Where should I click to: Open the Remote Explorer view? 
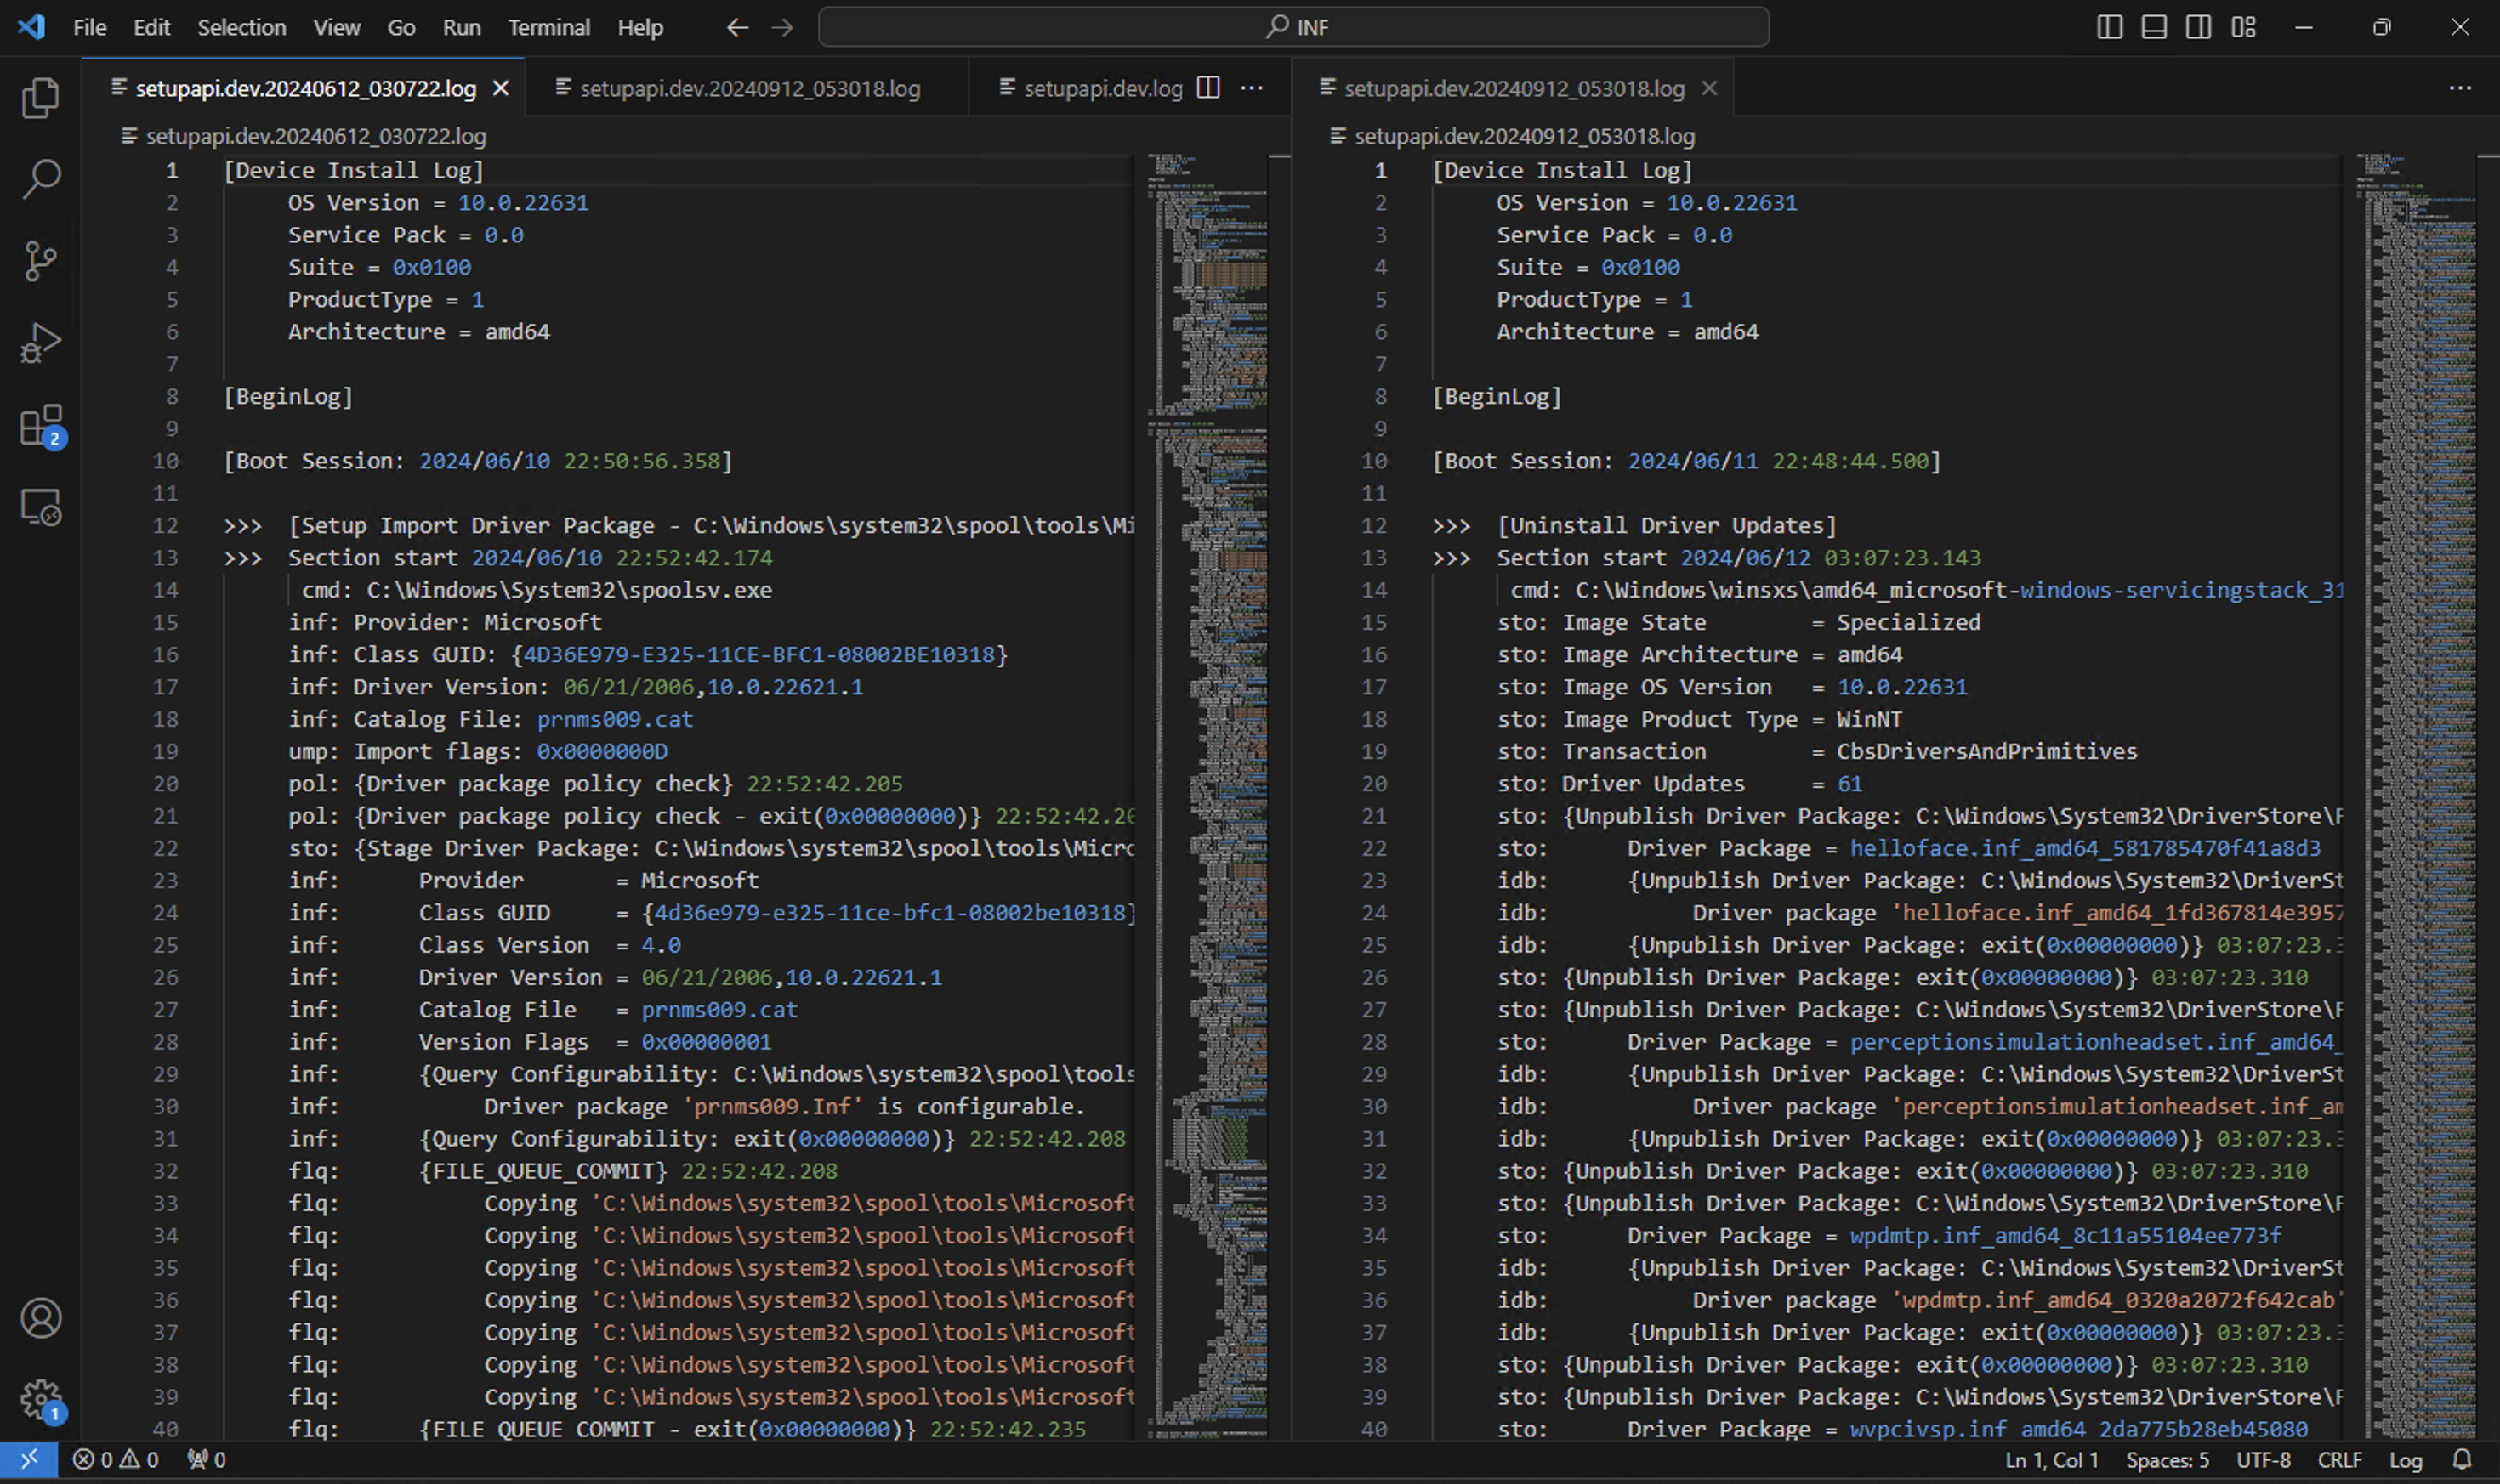[x=40, y=508]
